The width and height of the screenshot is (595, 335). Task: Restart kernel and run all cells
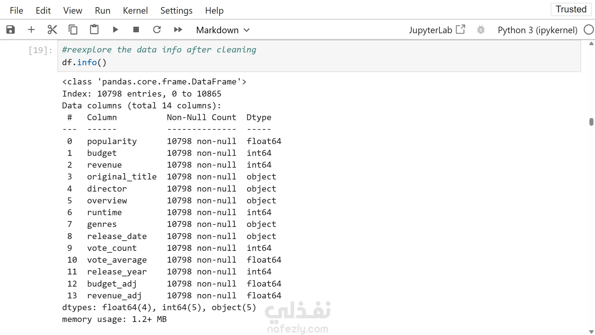pos(178,30)
